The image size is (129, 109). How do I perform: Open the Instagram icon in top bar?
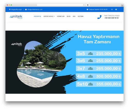coord(112,10)
